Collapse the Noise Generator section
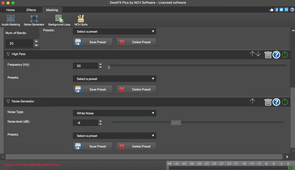Image resolution: width=295 pixels, height=170 pixels. [x=8, y=101]
